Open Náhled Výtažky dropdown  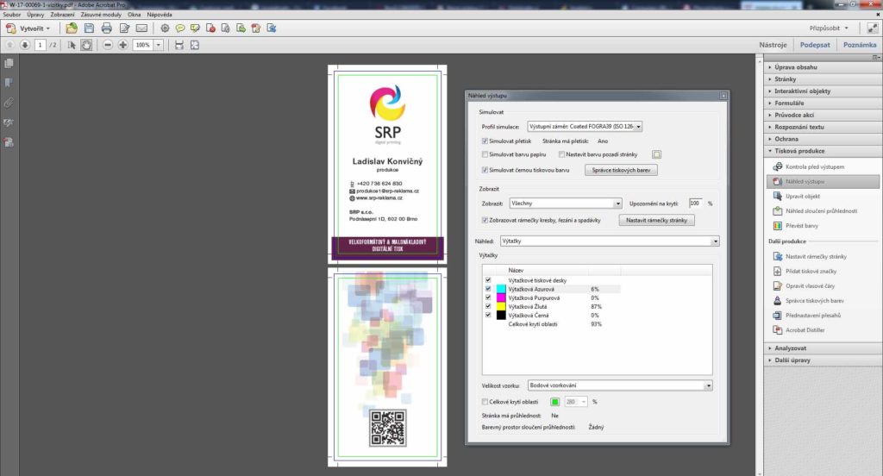610,241
